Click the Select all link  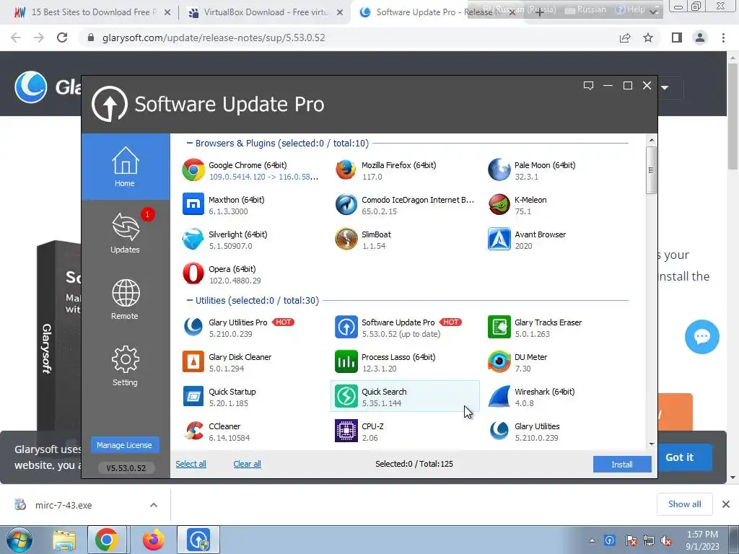[191, 464]
